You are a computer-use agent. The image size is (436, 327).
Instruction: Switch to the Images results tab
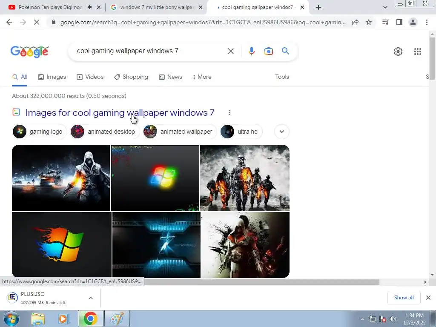click(52, 77)
